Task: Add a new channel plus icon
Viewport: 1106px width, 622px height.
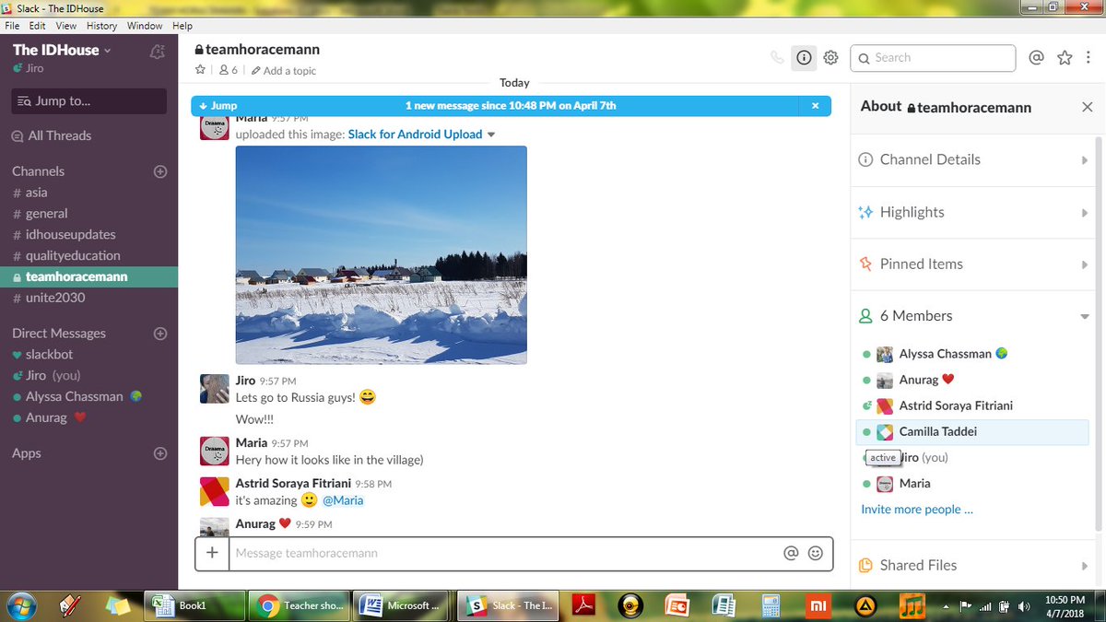Action: [x=159, y=171]
